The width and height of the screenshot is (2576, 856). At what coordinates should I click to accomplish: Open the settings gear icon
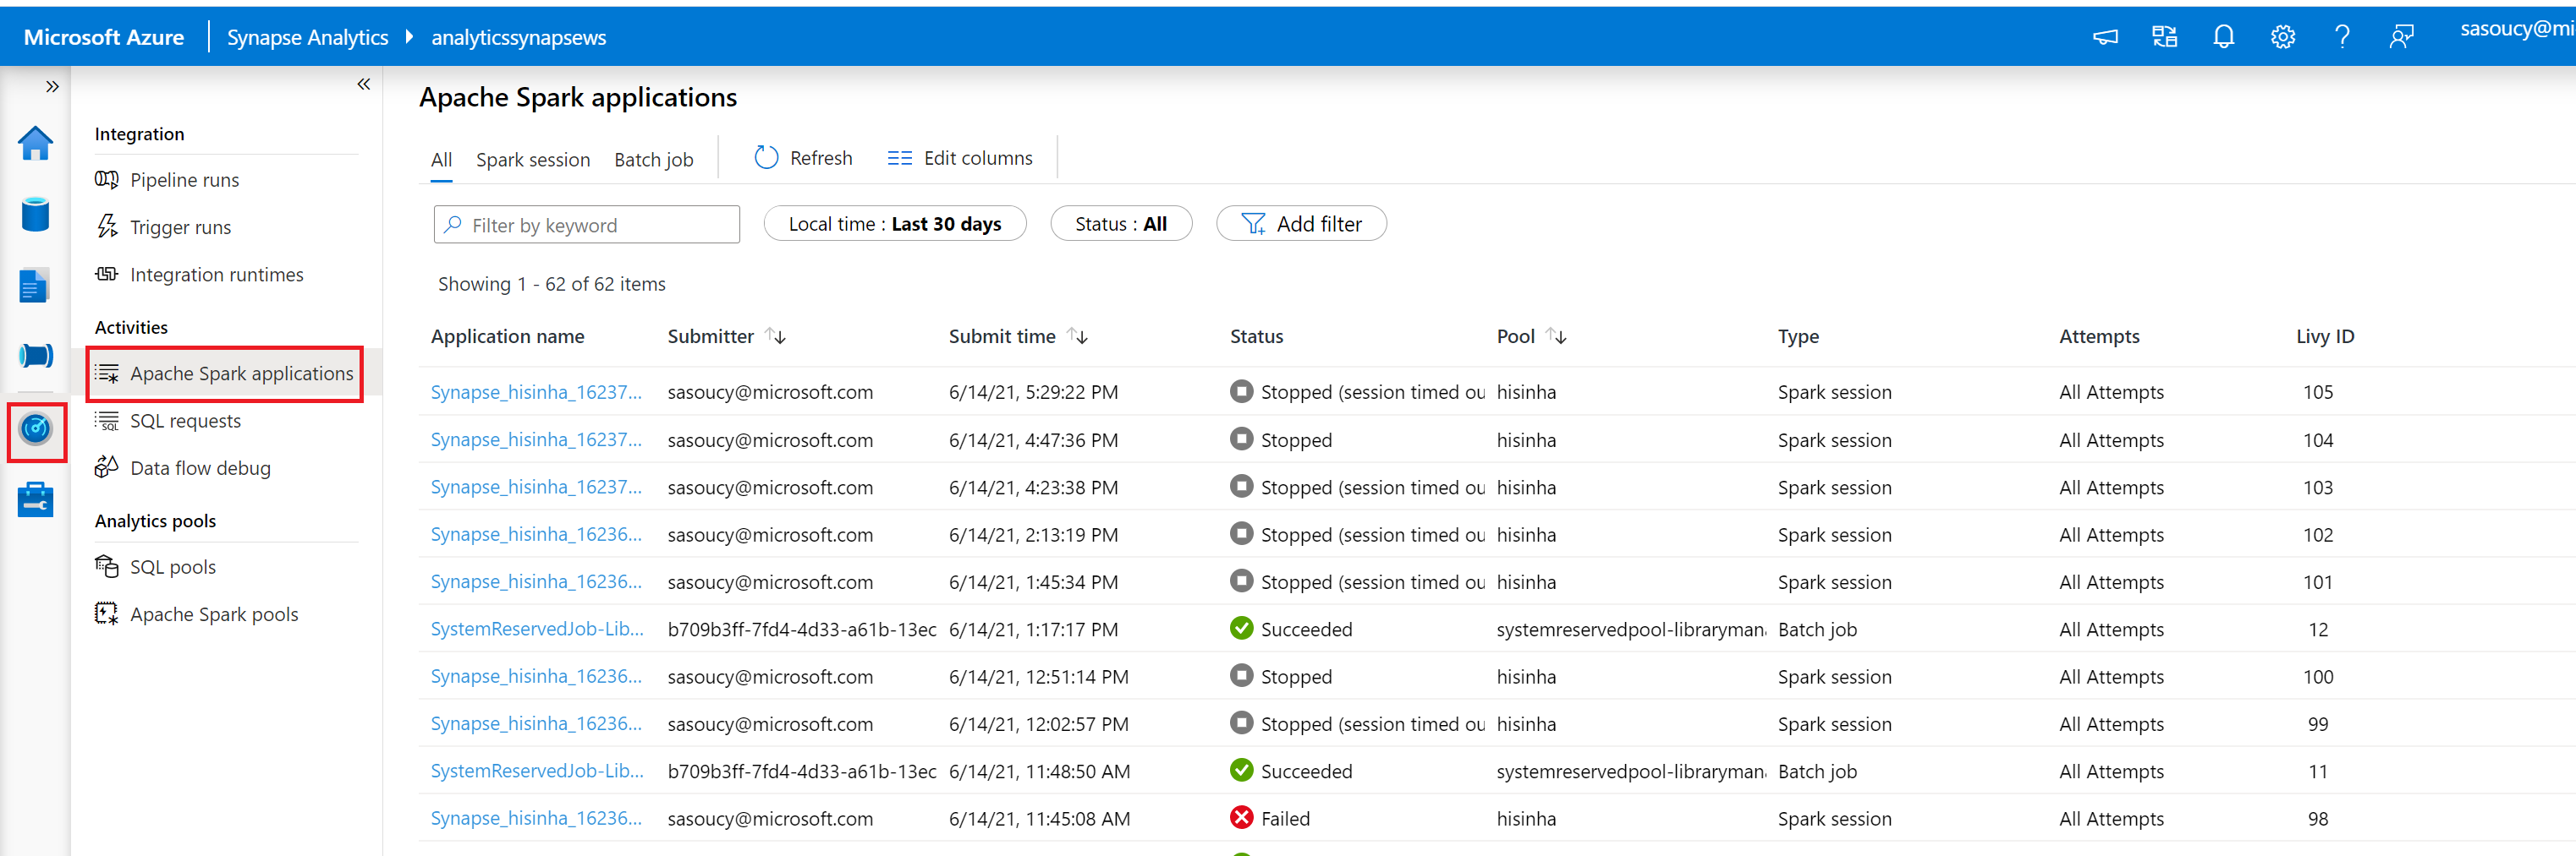point(2283,37)
